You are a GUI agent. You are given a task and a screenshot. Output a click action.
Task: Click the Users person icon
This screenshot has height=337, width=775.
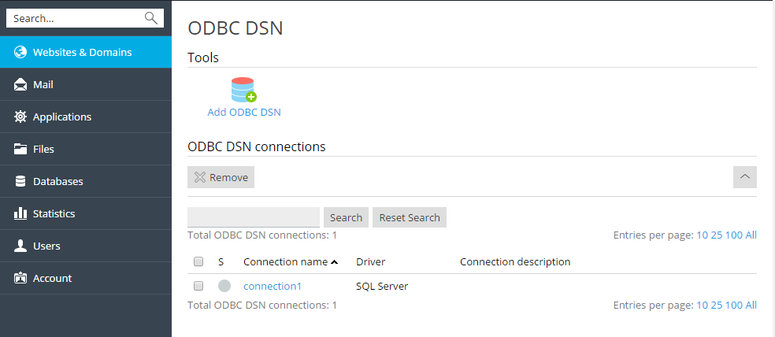20,246
